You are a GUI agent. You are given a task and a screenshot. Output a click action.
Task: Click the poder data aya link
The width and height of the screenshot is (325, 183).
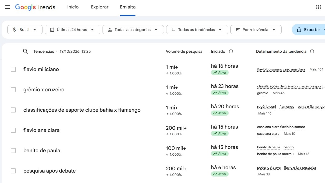pos(269,168)
